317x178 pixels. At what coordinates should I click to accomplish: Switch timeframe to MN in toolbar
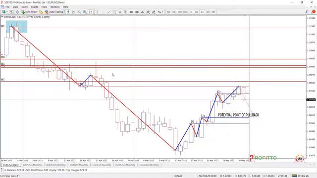[x=213, y=12]
